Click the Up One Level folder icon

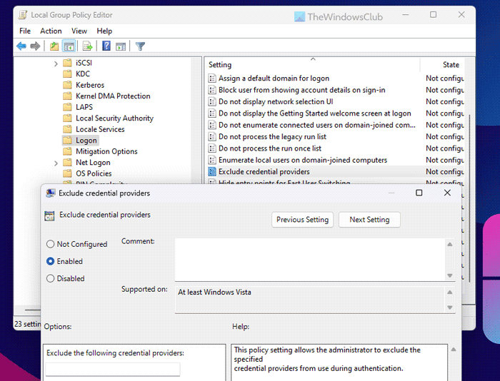[x=54, y=46]
